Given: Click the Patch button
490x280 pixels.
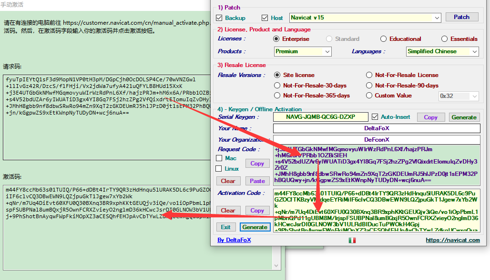Looking at the screenshot, I should (461, 17).
